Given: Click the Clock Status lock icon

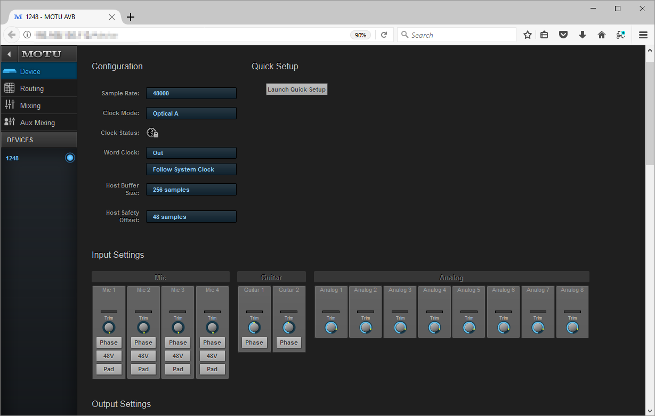Looking at the screenshot, I should pos(152,133).
